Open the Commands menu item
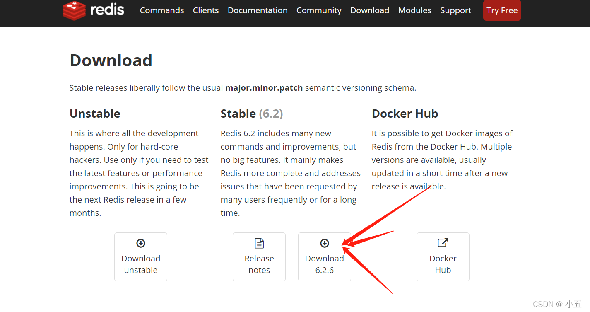590x312 pixels. coord(162,10)
